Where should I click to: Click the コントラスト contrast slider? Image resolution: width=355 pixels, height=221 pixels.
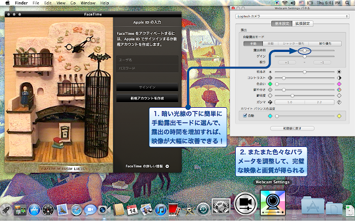click(x=305, y=78)
